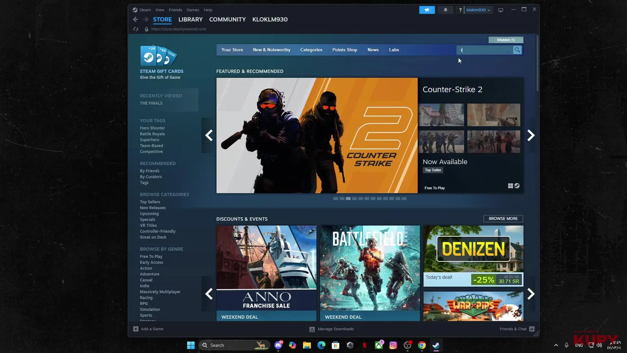Select the STORE tab
Viewport: 627px width, 353px height.
point(162,20)
